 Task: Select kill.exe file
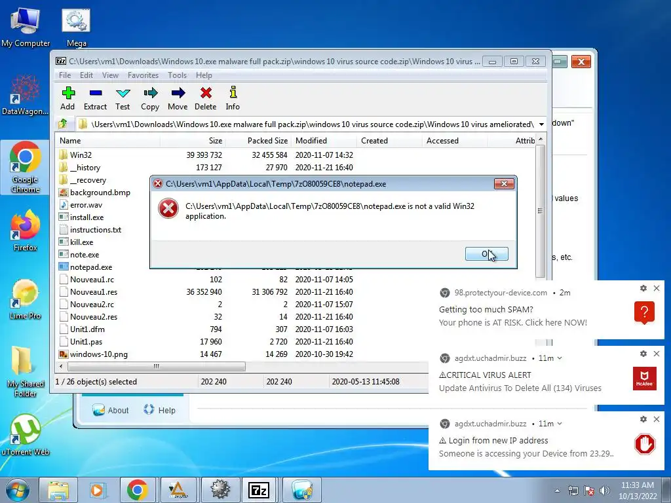(x=76, y=242)
